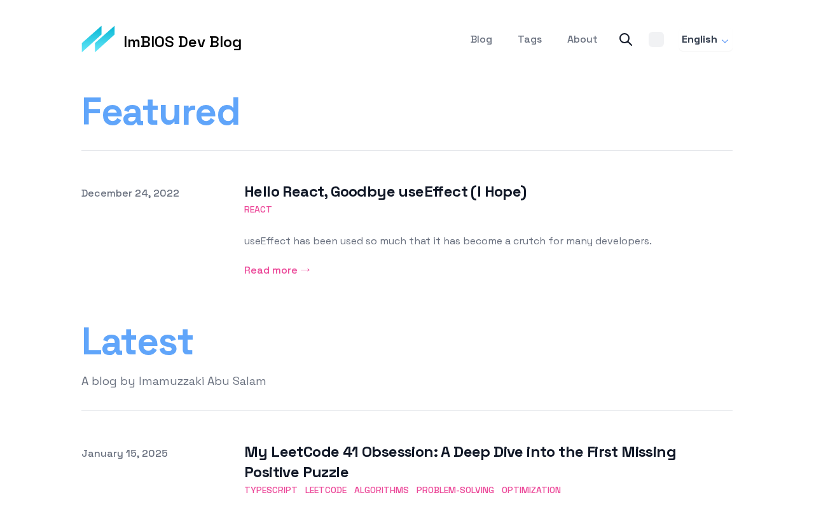Click the Read more arrow link

[x=277, y=270]
